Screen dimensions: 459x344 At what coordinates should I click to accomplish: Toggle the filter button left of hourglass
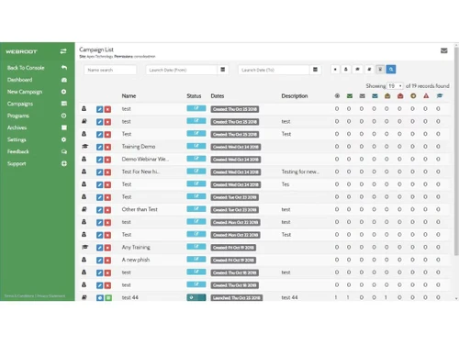click(x=369, y=70)
